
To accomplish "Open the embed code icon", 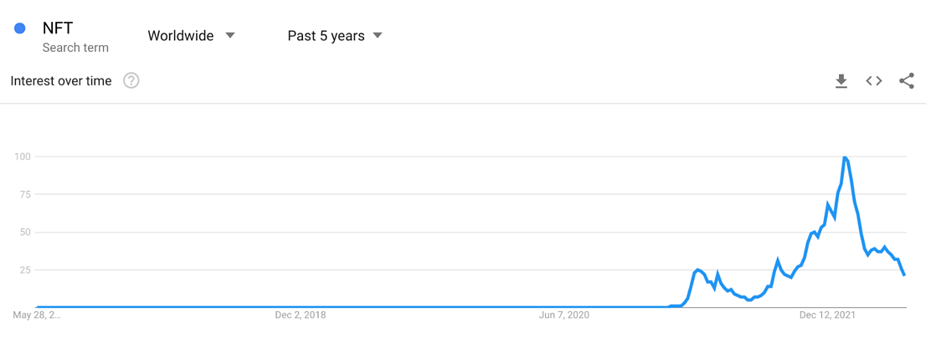I will [874, 81].
